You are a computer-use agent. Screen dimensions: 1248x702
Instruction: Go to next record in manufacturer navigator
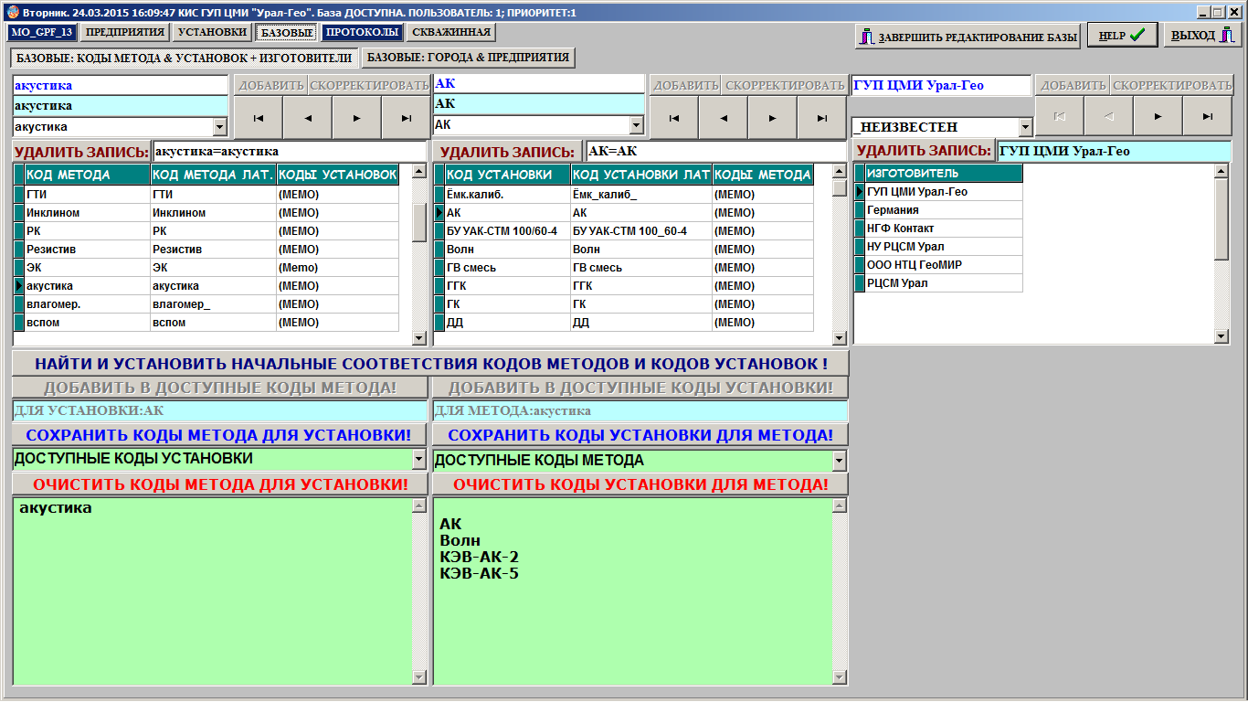[x=1158, y=116]
